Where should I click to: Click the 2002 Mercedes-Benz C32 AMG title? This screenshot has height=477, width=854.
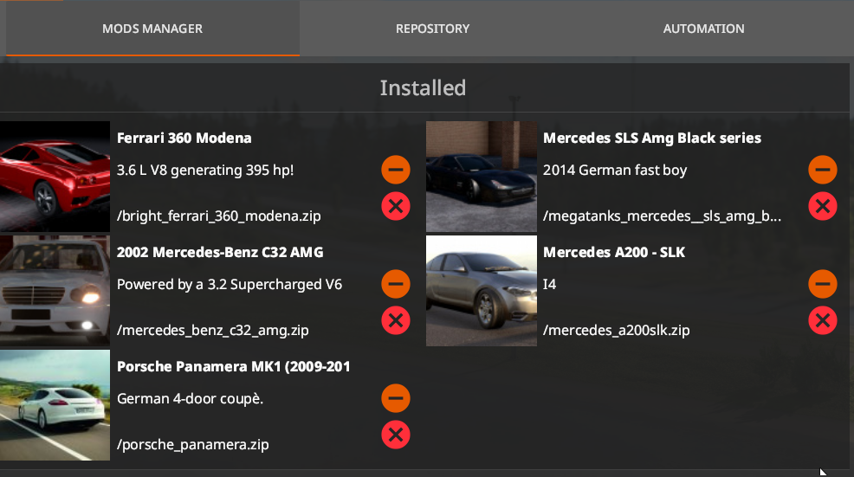(x=220, y=252)
